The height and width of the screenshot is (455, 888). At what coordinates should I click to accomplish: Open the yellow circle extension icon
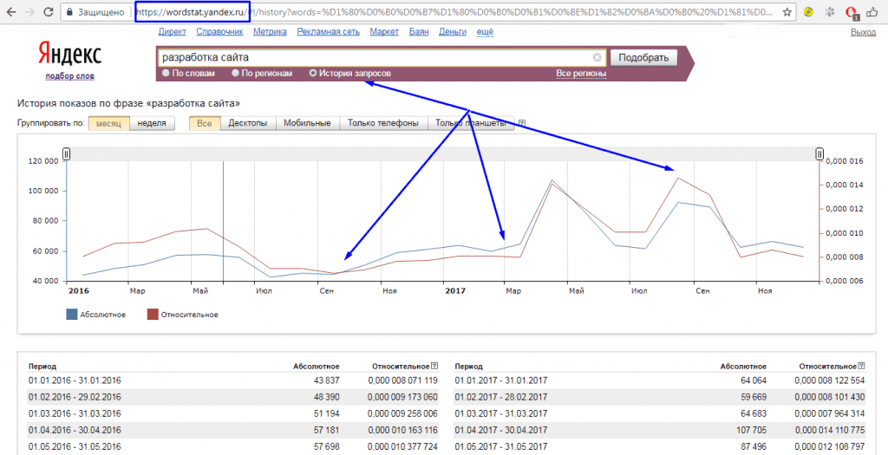pos(810,12)
